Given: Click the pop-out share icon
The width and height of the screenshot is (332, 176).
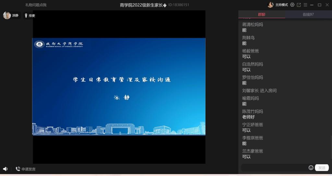Looking at the screenshot, I should [299, 5].
